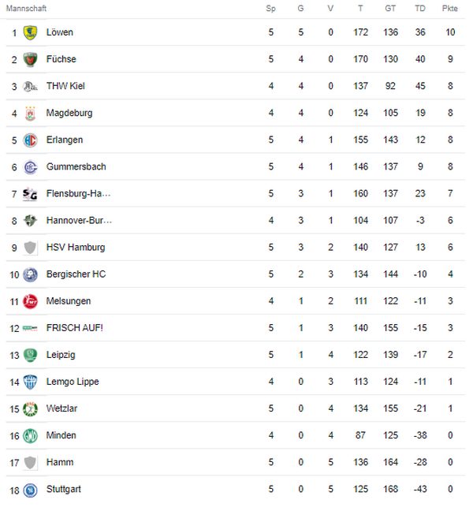473x507 pixels.
Task: Click the Lemgo Lippe shield icon
Action: [30, 382]
